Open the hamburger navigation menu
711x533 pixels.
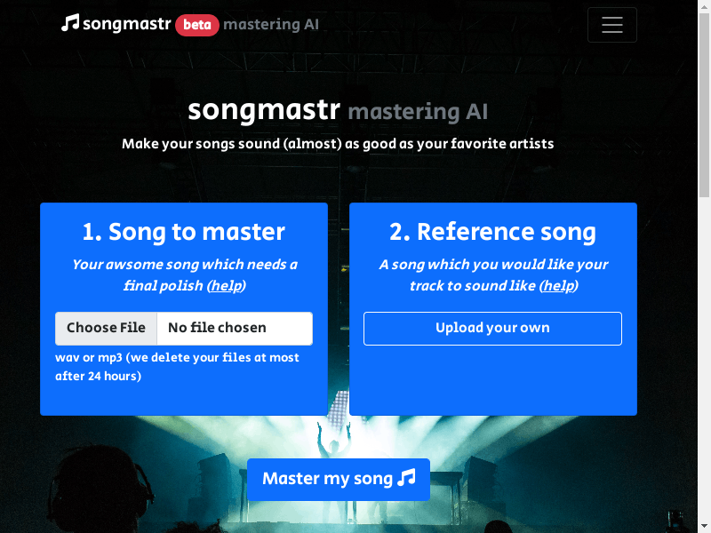(611, 25)
